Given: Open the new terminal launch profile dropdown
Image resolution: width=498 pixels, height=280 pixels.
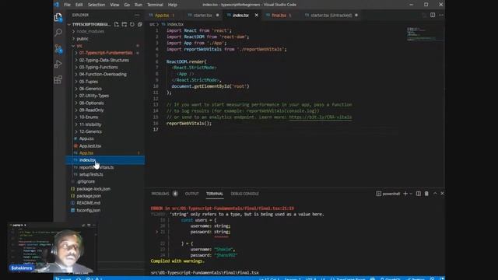Looking at the screenshot, I should tap(411, 194).
